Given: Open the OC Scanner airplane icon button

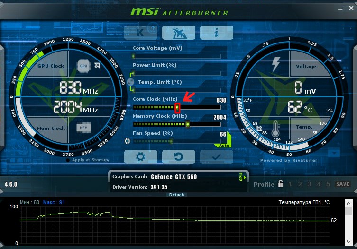Looking at the screenshot, I should click(178, 33).
